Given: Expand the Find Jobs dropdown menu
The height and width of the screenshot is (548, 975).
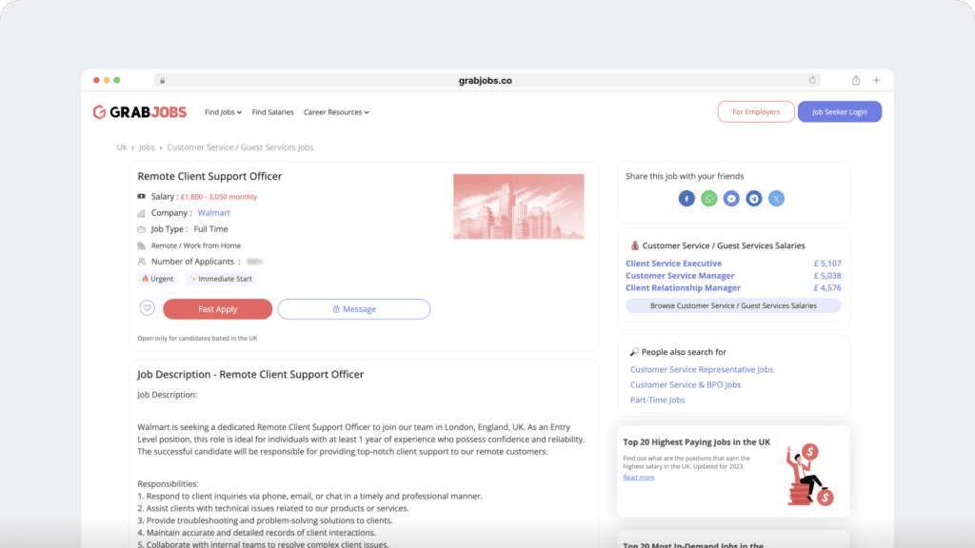Looking at the screenshot, I should point(223,112).
